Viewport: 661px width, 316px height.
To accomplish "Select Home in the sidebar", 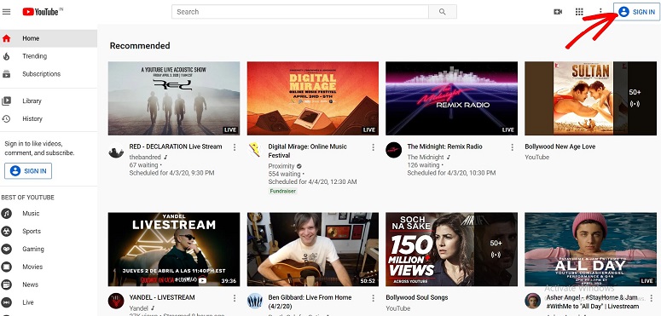I will 49,38.
